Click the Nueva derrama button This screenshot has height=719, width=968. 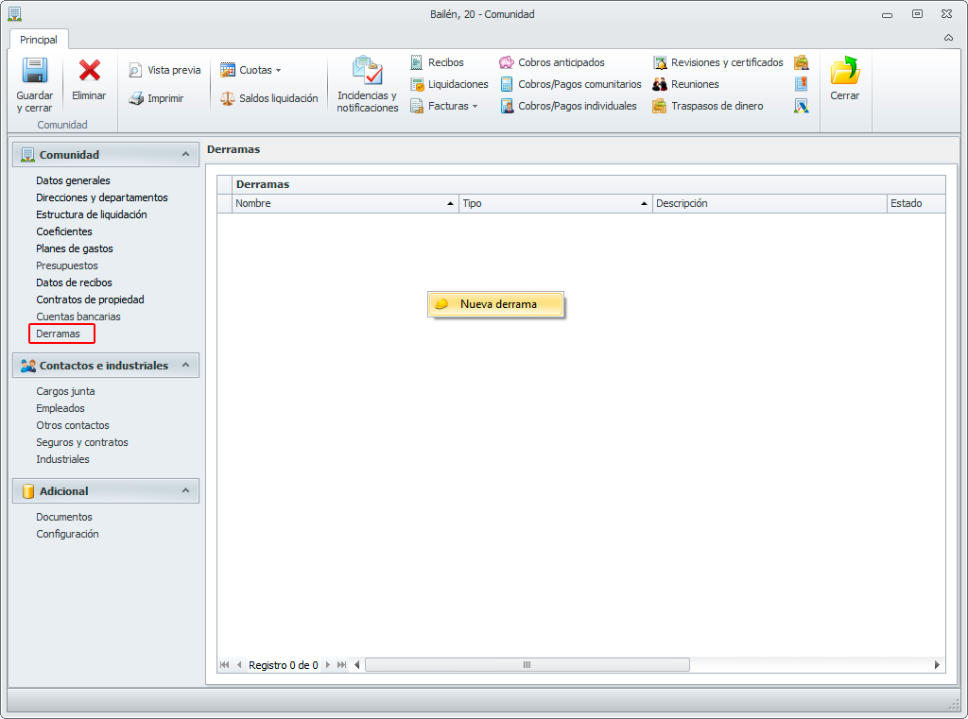[x=495, y=304]
